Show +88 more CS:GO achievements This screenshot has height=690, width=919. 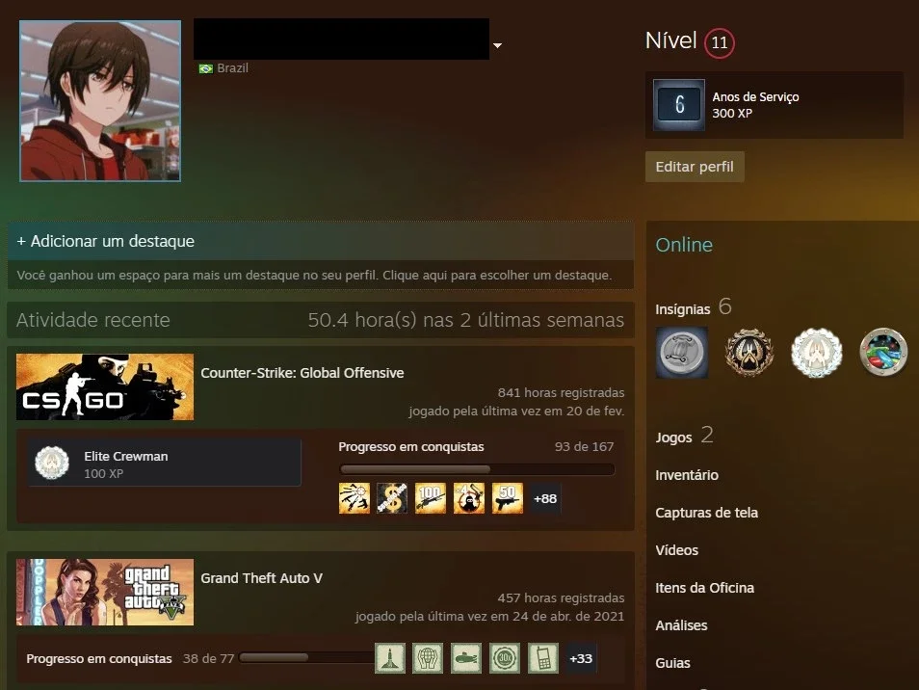pos(545,498)
